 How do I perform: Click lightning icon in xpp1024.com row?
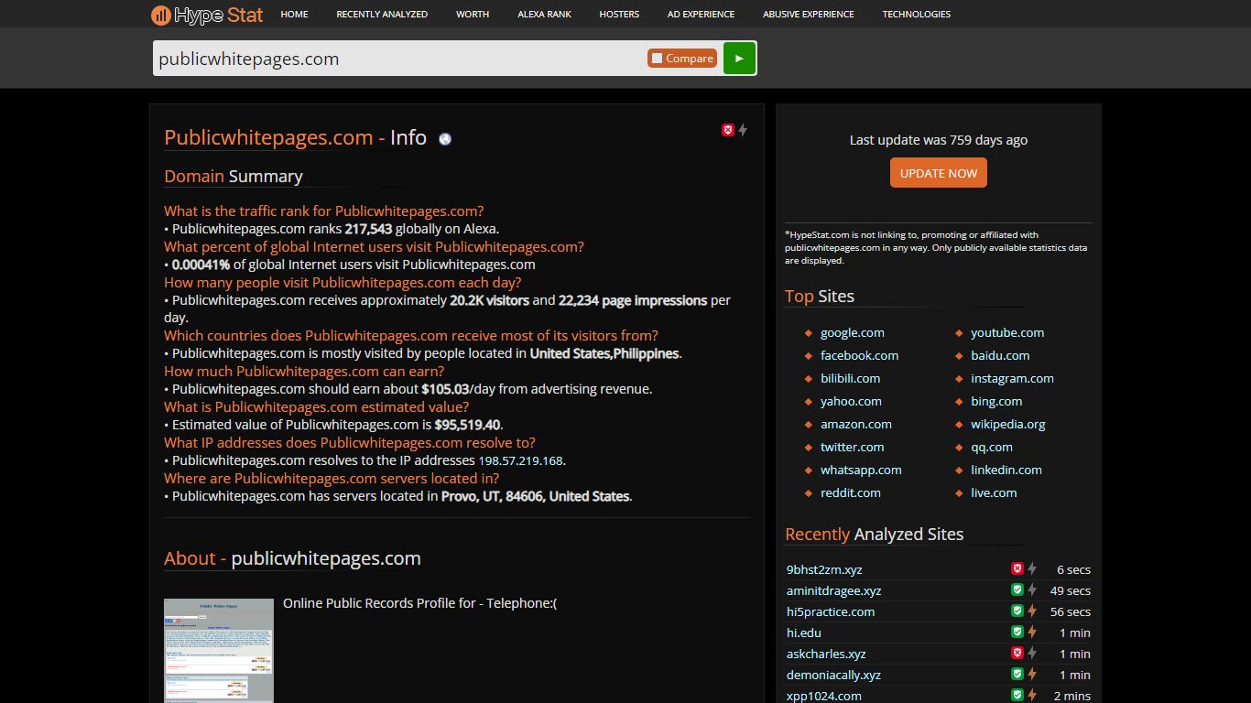tap(1032, 695)
